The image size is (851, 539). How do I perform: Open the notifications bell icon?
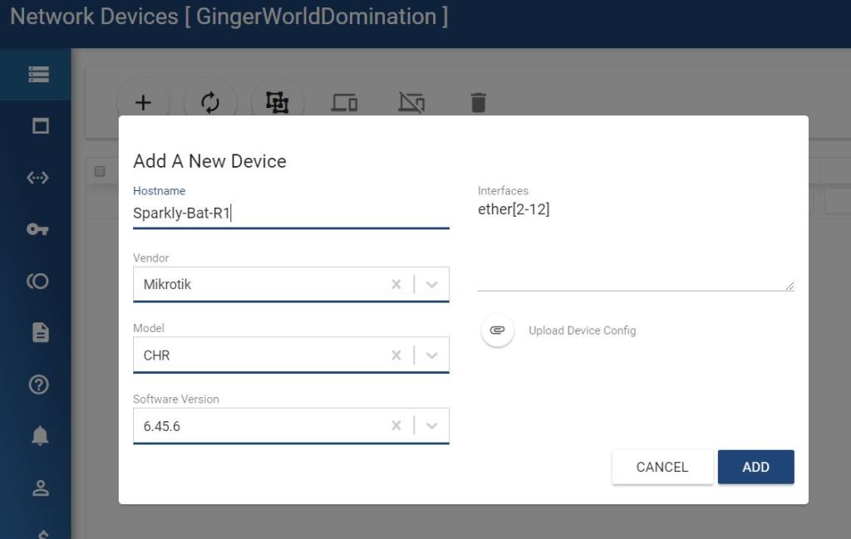coord(40,436)
